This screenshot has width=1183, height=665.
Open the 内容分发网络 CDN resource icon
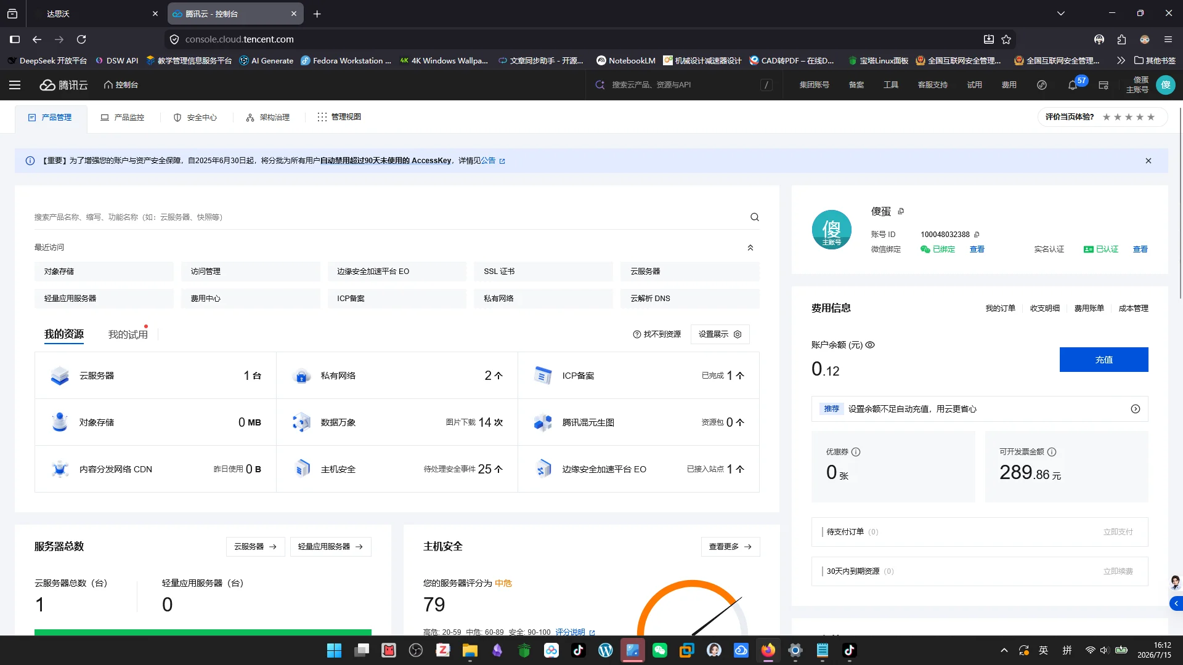60,469
